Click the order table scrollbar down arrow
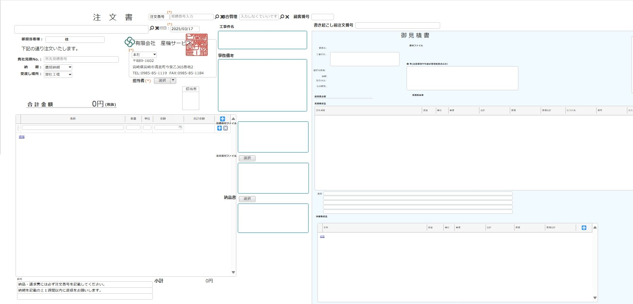Image resolution: width=633 pixels, height=304 pixels. 233,272
